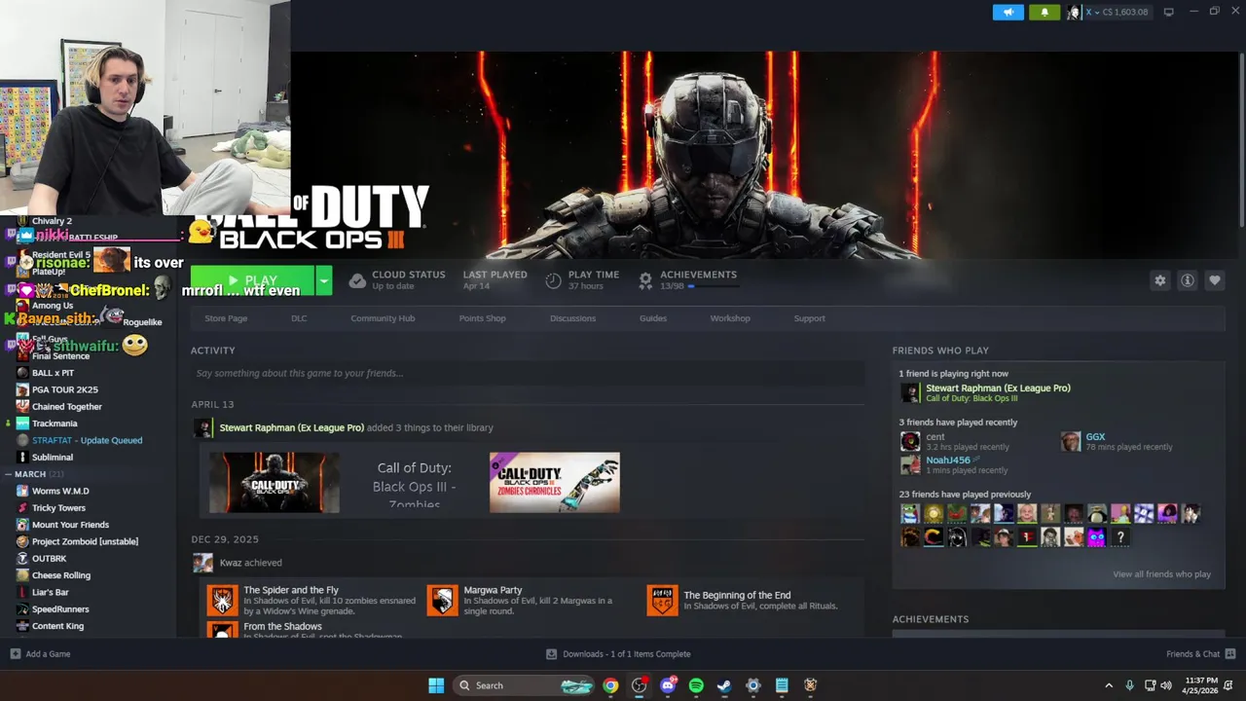Viewport: 1246px width, 701px height.
Task: Open Downloads status at the bottom
Action: tap(618, 654)
